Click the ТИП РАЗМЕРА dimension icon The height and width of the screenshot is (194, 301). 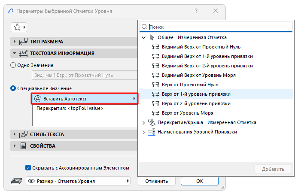[23, 42]
